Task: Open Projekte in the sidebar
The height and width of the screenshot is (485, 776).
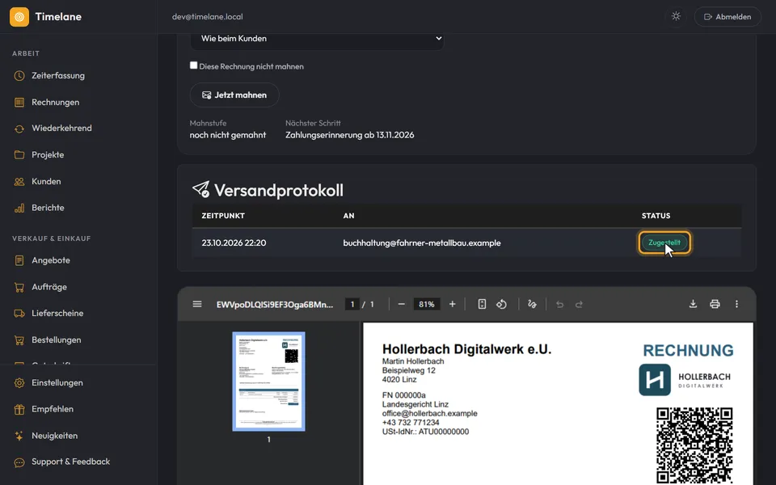Action: (x=48, y=155)
